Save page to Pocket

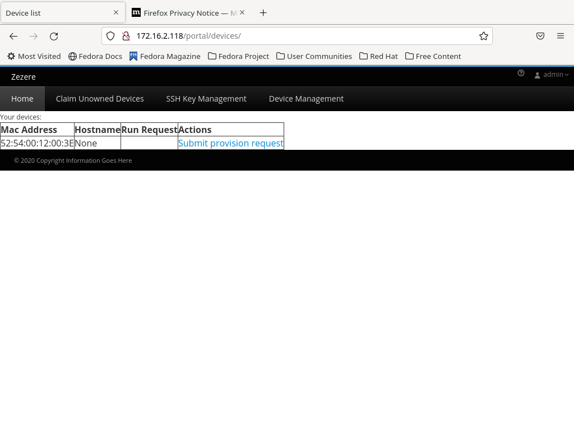point(540,36)
